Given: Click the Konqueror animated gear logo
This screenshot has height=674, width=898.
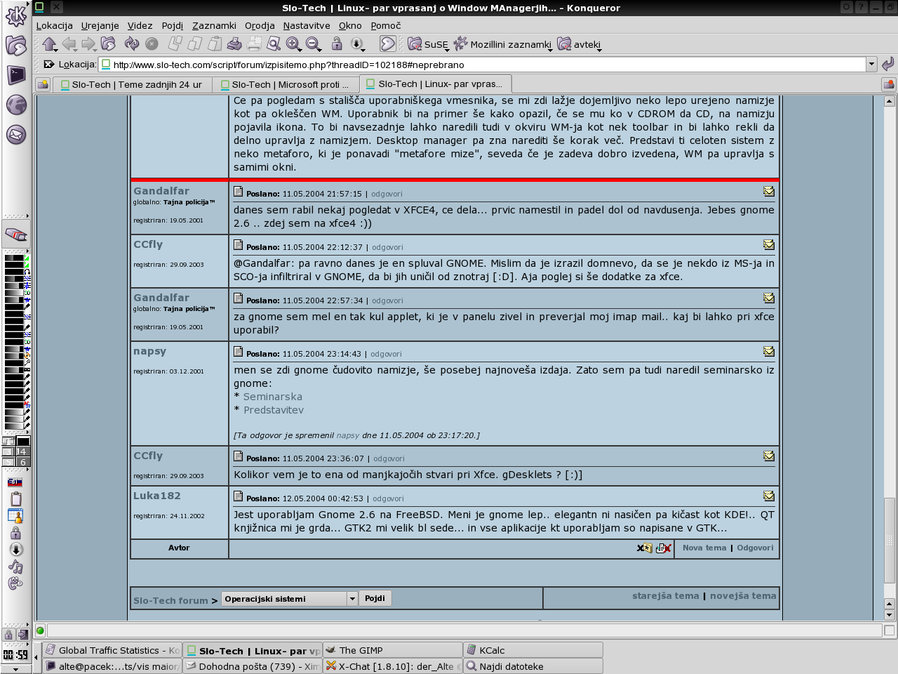Looking at the screenshot, I should [x=388, y=44].
